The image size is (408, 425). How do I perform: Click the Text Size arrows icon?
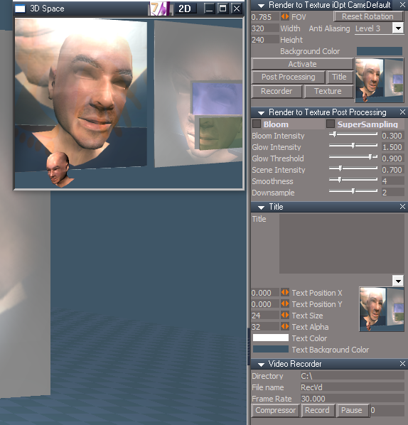point(284,316)
